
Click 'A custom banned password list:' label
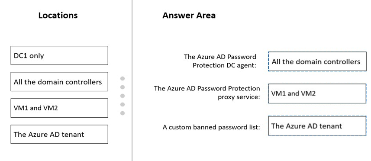(211, 127)
